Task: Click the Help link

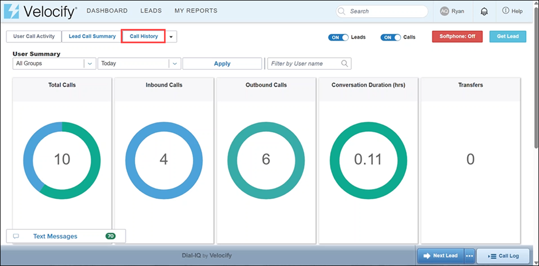Action: click(x=517, y=11)
